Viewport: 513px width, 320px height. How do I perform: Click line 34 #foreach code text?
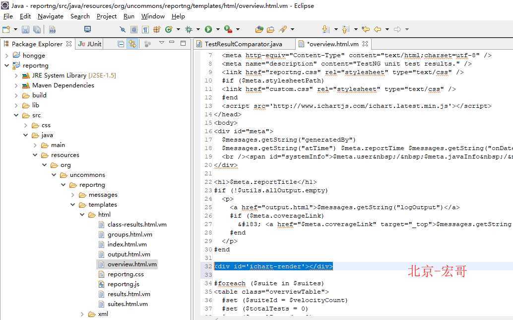(x=269, y=283)
